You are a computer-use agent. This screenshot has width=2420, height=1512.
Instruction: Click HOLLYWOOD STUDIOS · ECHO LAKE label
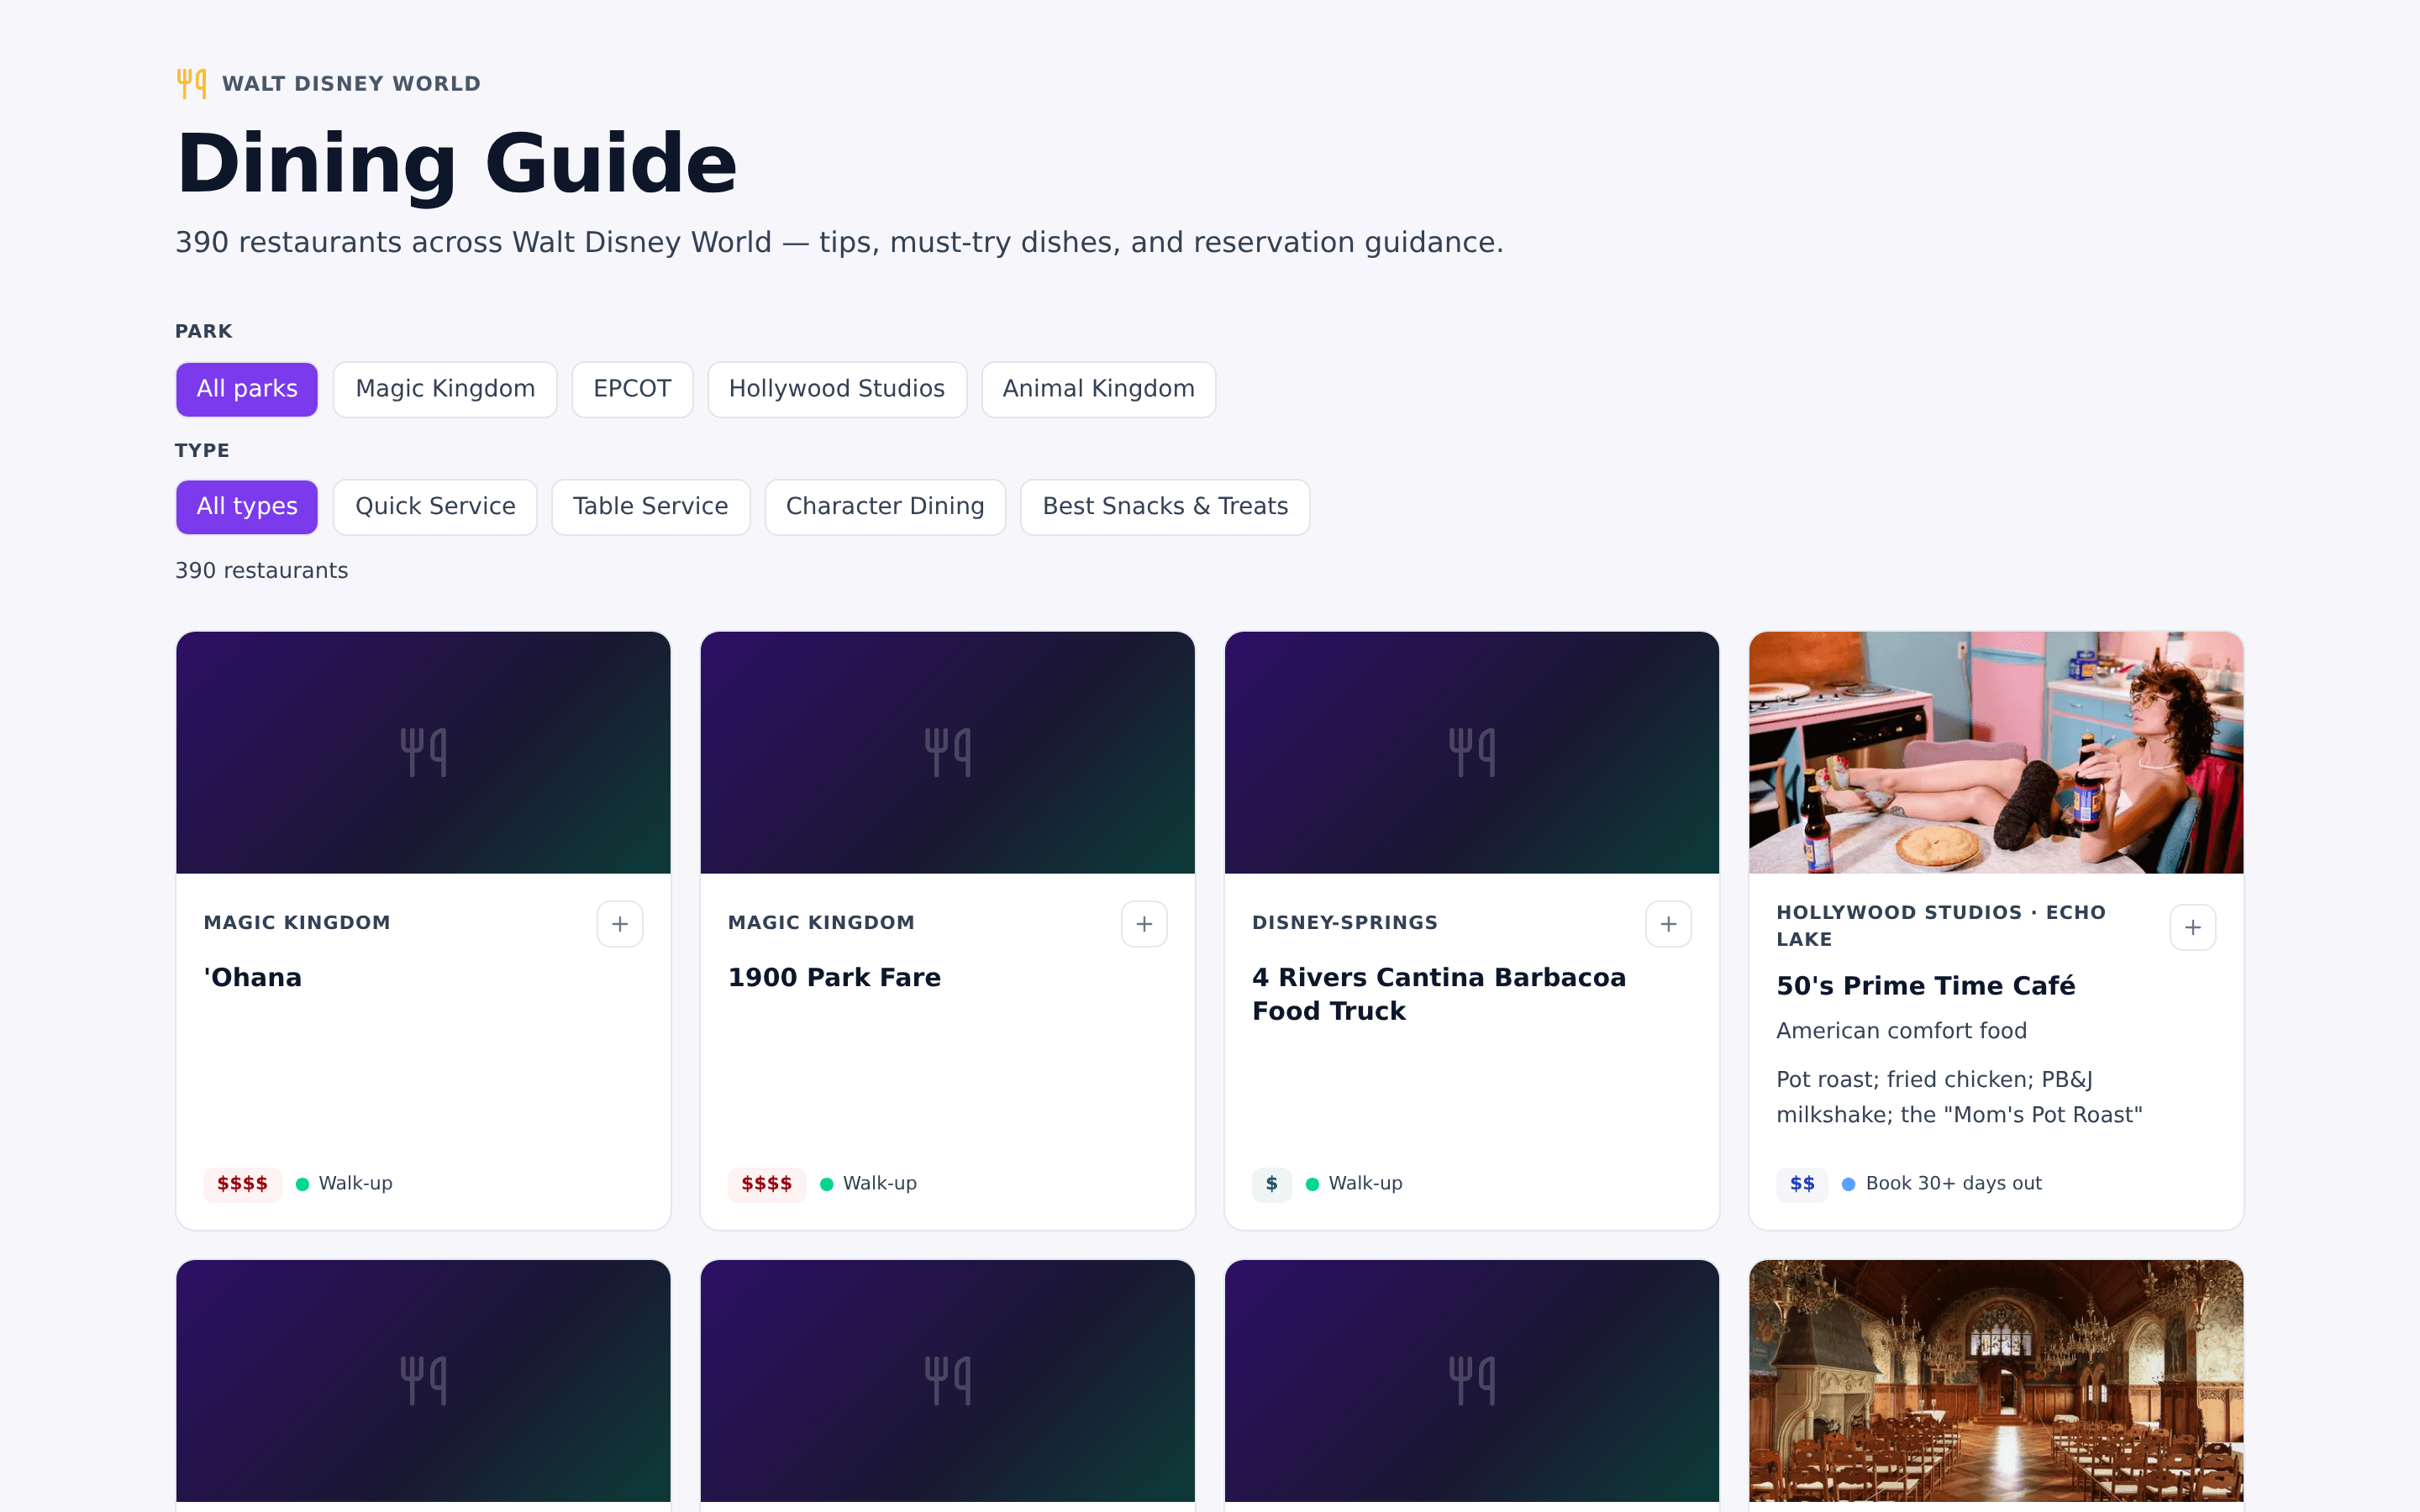coord(1941,926)
